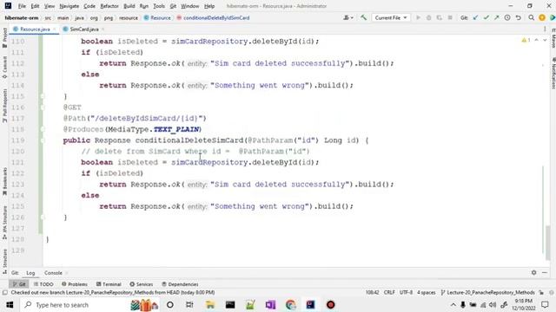Open the Terminal tool window
Screen dimensions: 556x312
point(109,284)
